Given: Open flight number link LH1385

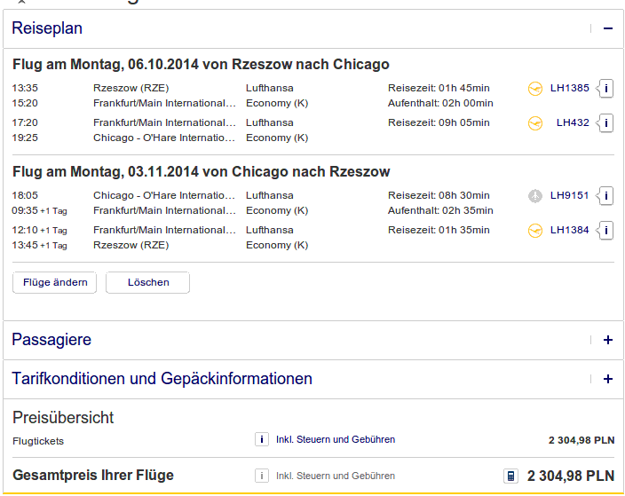Looking at the screenshot, I should (x=570, y=88).
